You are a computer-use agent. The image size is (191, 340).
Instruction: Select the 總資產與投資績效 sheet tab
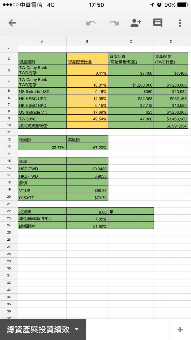(x=38, y=330)
